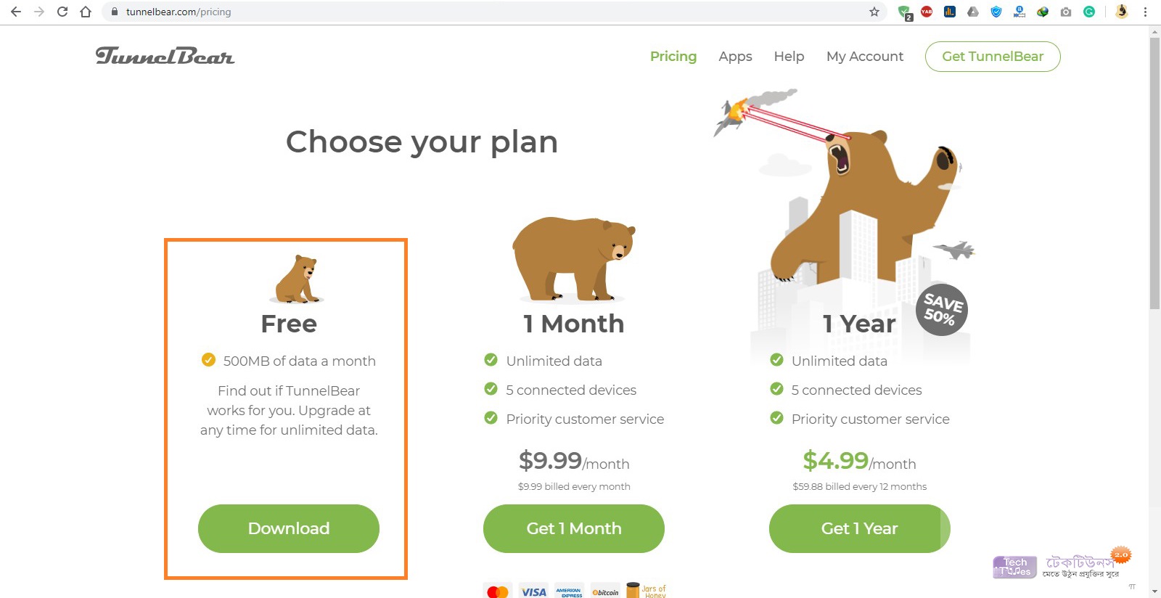Click the Google Drive extension icon
Image resolution: width=1161 pixels, height=598 pixels.
point(973,12)
